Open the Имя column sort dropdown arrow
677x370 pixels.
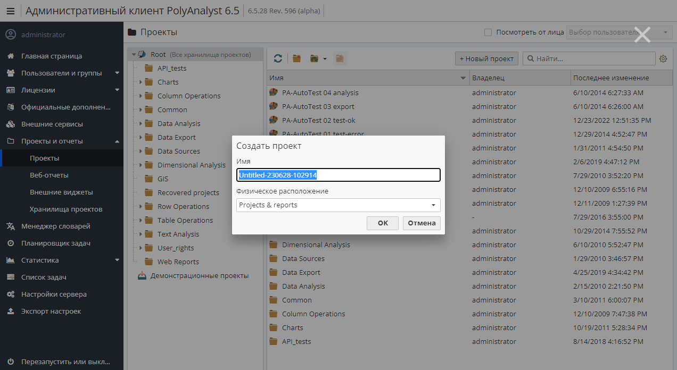coord(463,78)
